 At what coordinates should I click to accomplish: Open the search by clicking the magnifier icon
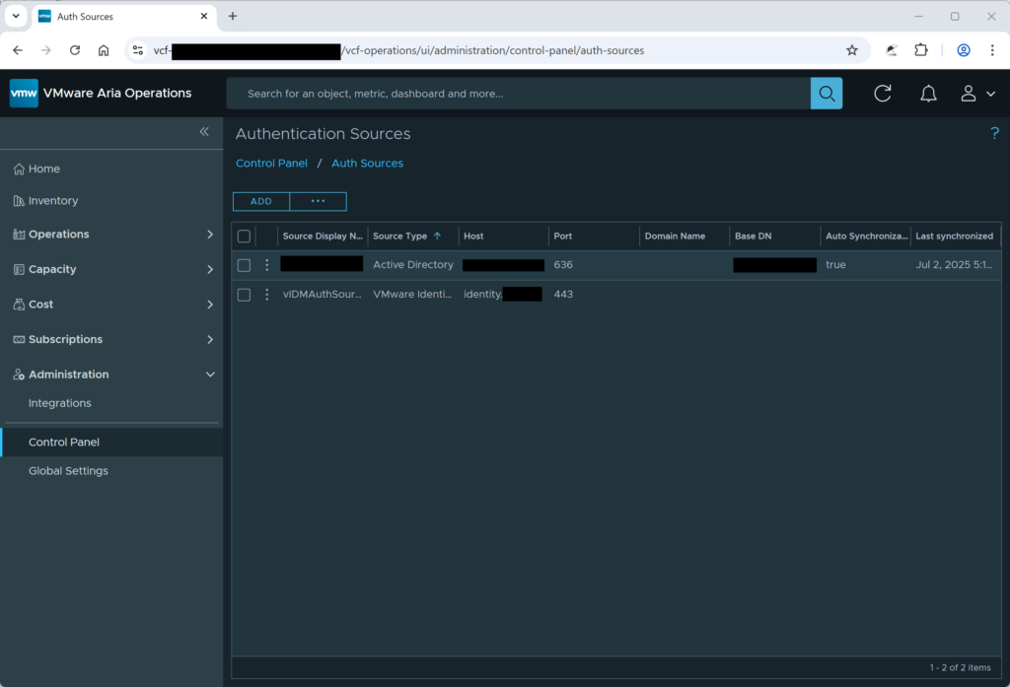tap(827, 93)
